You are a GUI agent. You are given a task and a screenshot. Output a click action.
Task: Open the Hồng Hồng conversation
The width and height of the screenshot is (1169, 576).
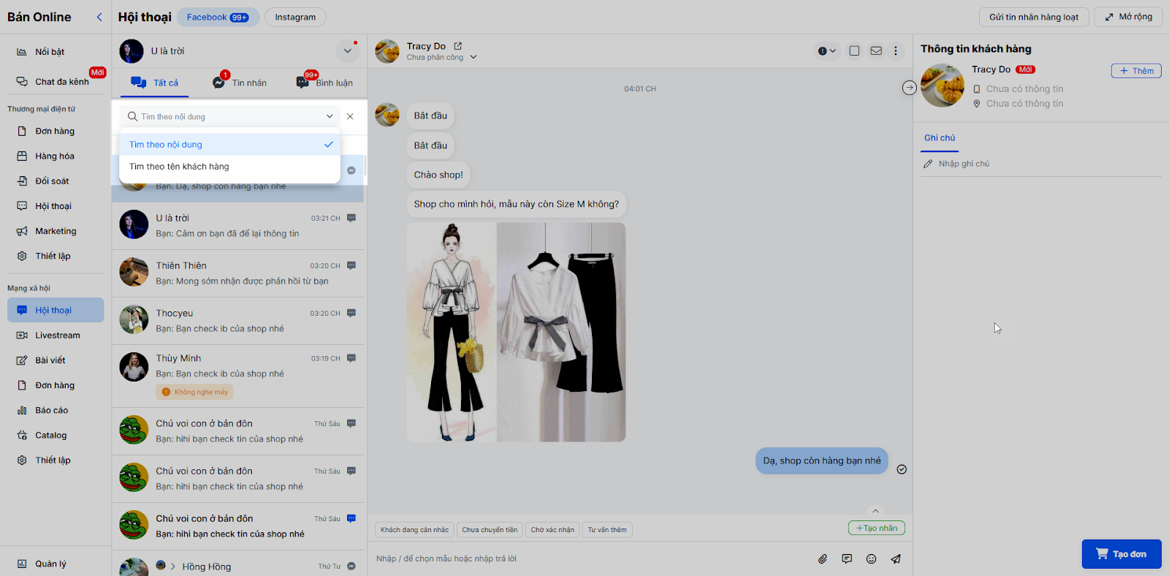tap(238, 564)
